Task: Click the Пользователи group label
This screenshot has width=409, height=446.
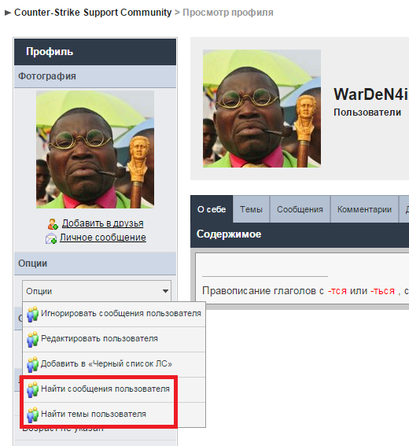Action: (367, 112)
